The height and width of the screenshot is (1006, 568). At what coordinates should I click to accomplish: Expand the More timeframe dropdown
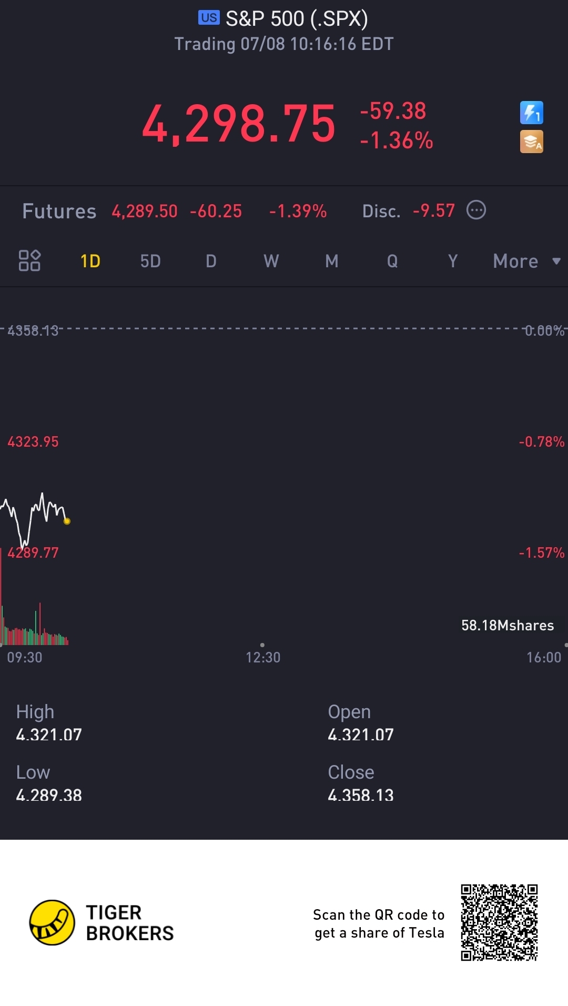tap(526, 261)
